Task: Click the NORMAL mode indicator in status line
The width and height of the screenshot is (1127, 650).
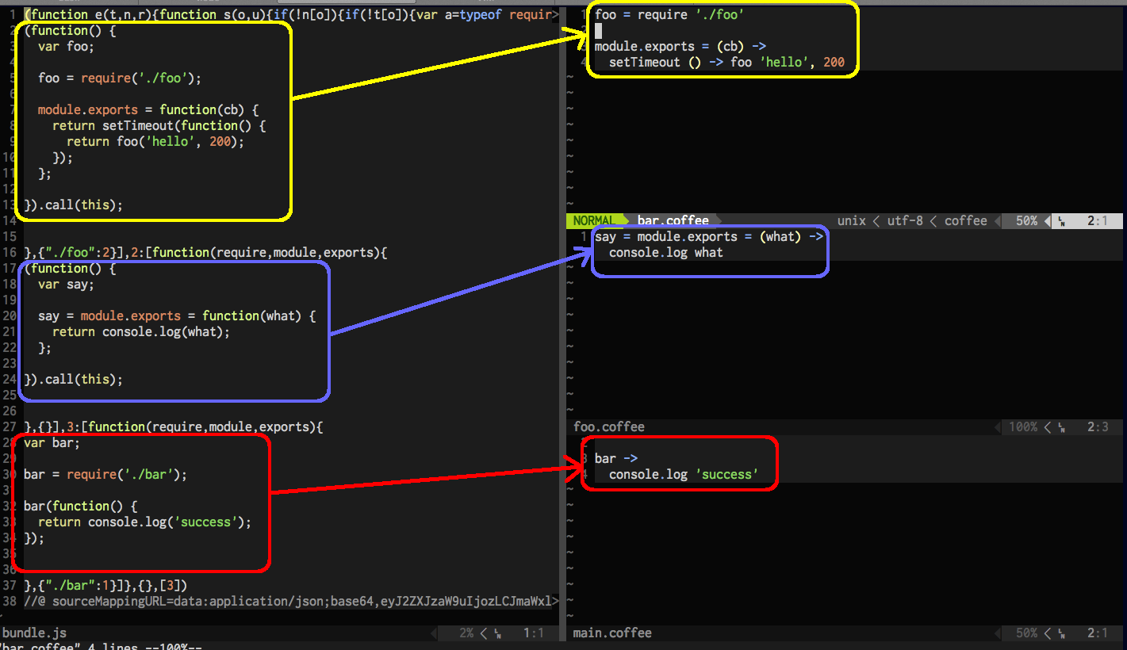Action: [x=593, y=221]
